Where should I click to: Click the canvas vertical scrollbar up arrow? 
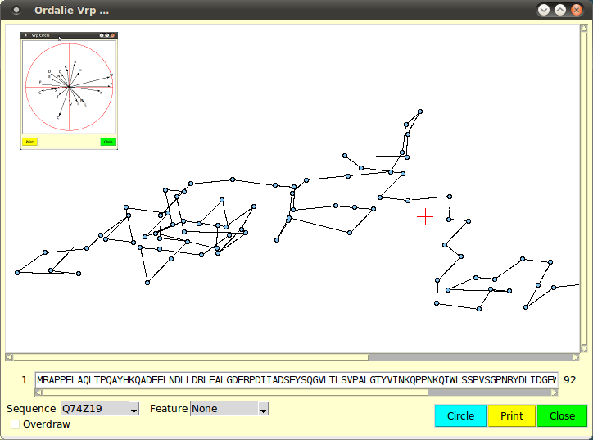coord(583,29)
